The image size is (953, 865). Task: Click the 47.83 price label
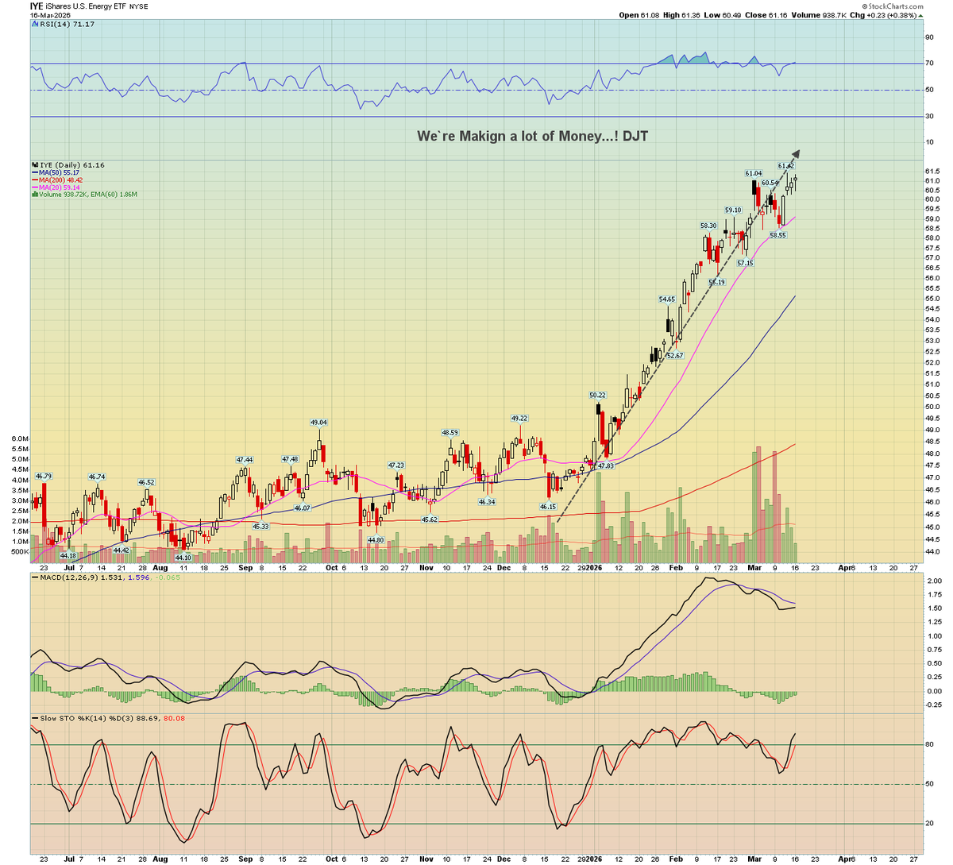605,465
